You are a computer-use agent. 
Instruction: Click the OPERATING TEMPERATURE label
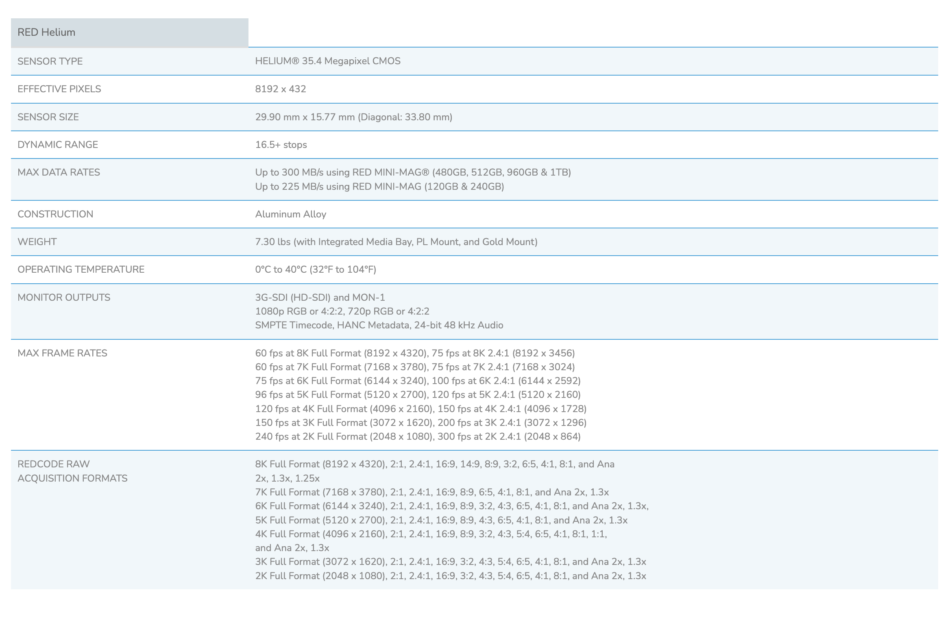(81, 269)
